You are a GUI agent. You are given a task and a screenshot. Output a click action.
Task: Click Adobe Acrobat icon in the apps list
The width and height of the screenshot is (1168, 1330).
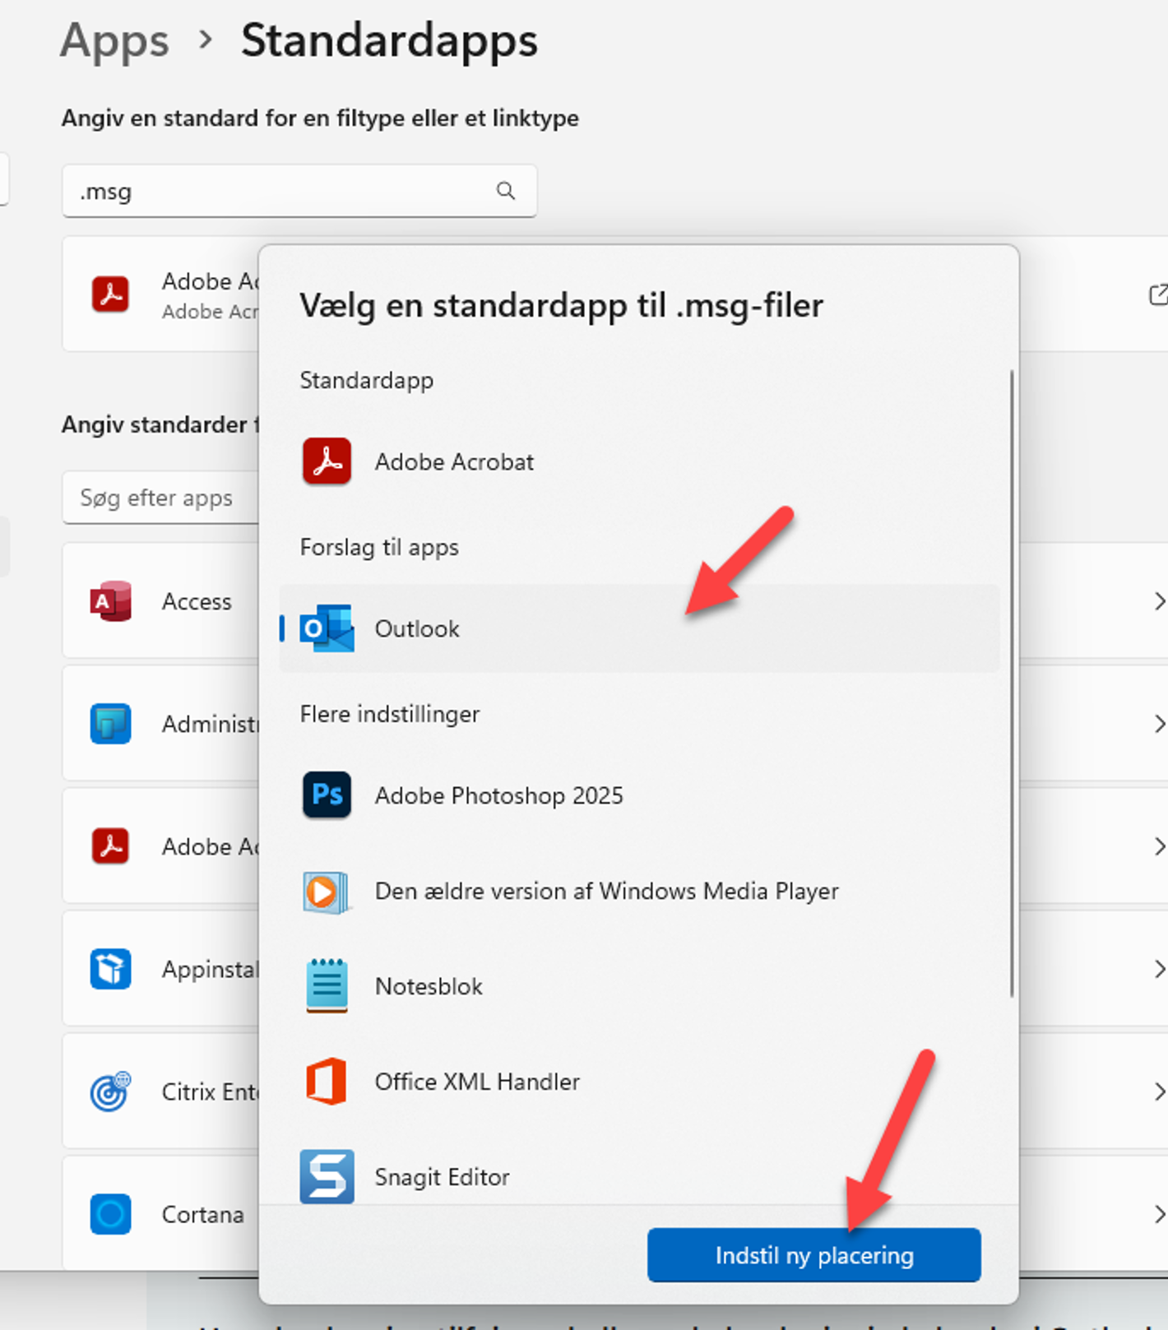tap(110, 846)
